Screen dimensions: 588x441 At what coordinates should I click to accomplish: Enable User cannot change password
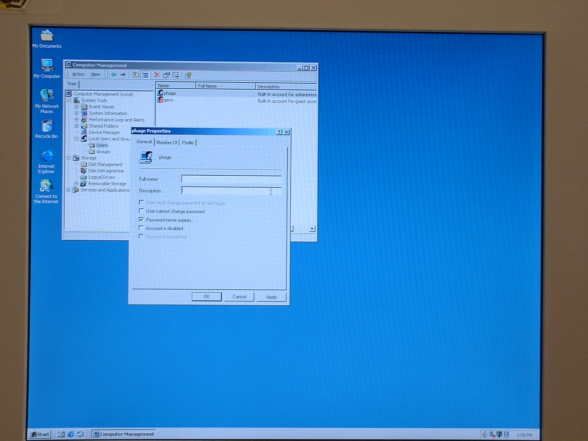tap(141, 211)
